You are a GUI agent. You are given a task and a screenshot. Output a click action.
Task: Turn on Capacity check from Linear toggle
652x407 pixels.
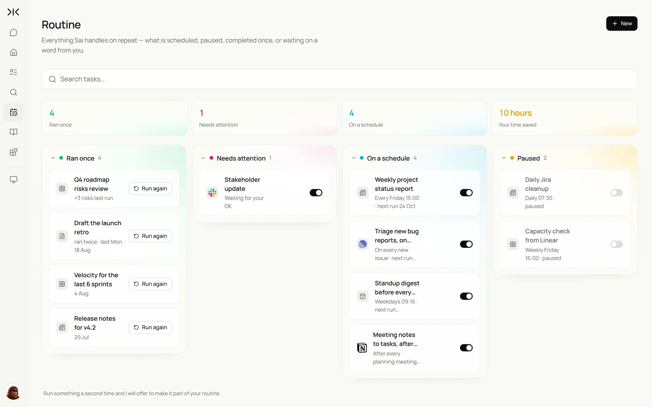point(617,244)
